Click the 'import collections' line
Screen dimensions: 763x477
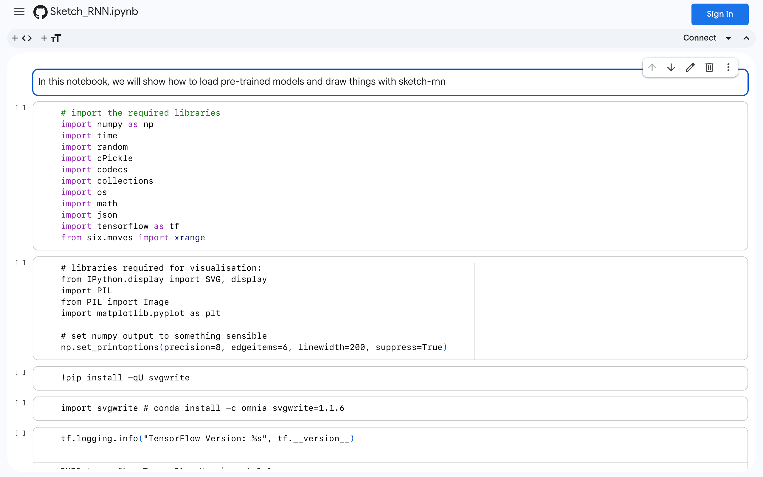point(107,181)
